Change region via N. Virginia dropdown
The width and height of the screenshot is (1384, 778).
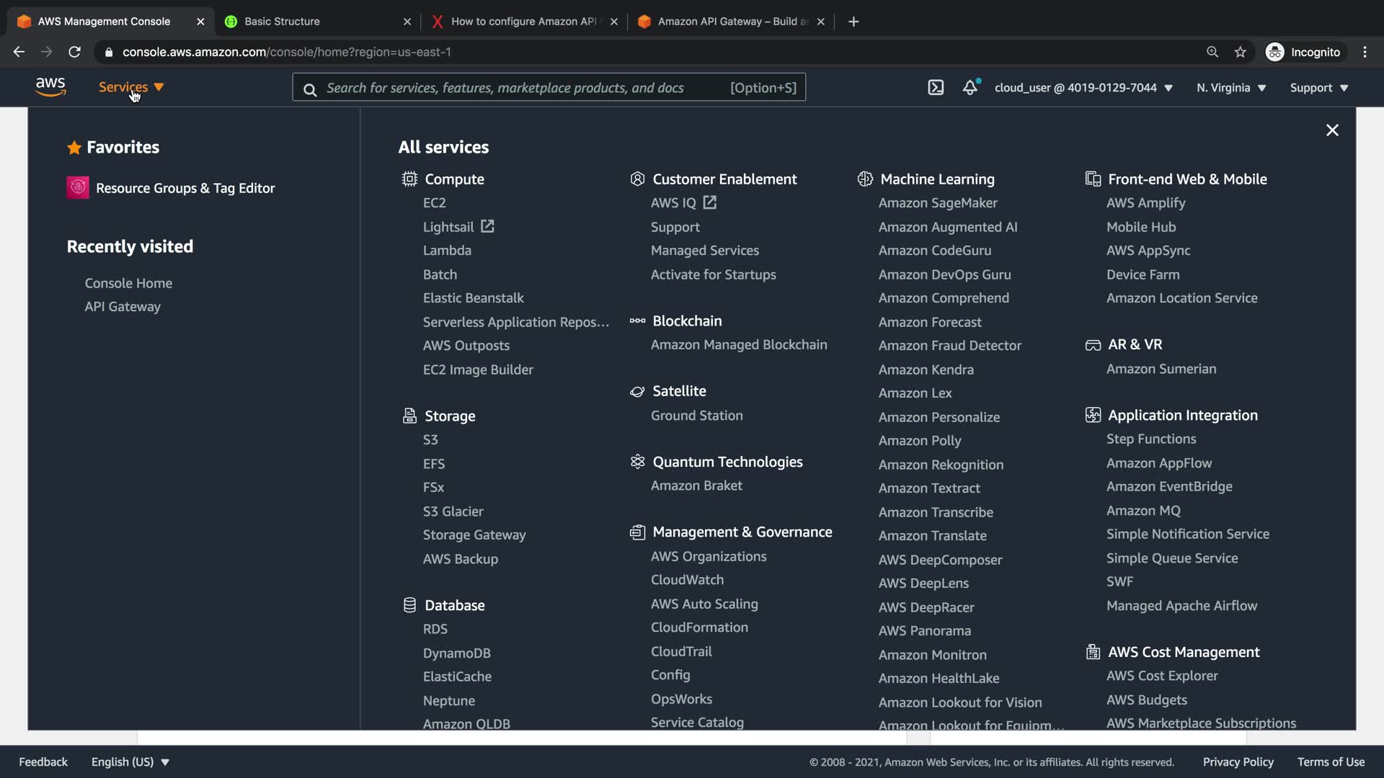click(x=1231, y=88)
